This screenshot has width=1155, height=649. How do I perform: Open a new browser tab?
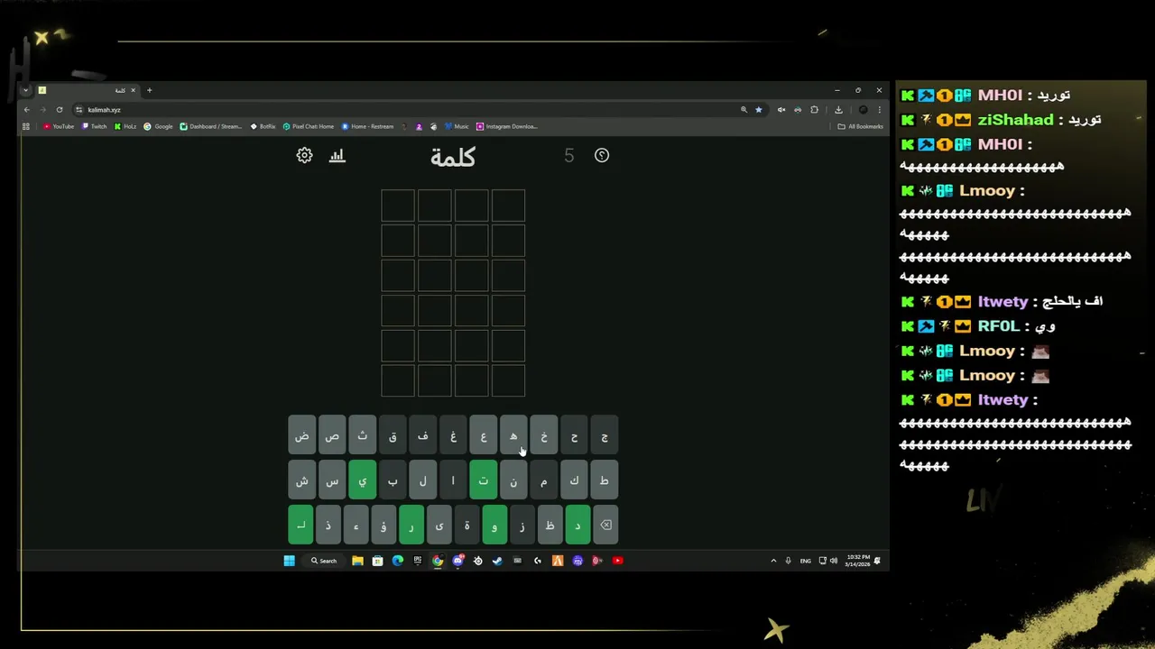[150, 90]
